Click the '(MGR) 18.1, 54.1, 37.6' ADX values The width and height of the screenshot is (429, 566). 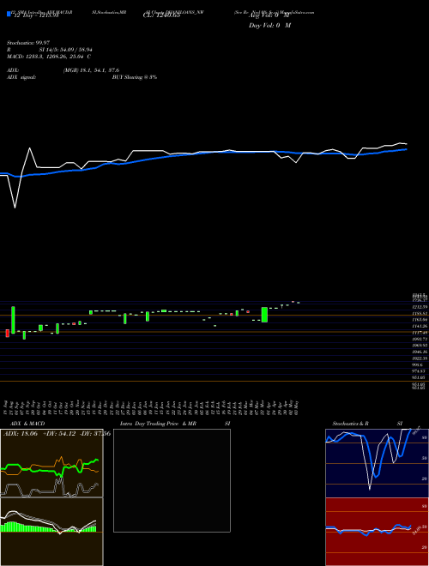(x=91, y=70)
